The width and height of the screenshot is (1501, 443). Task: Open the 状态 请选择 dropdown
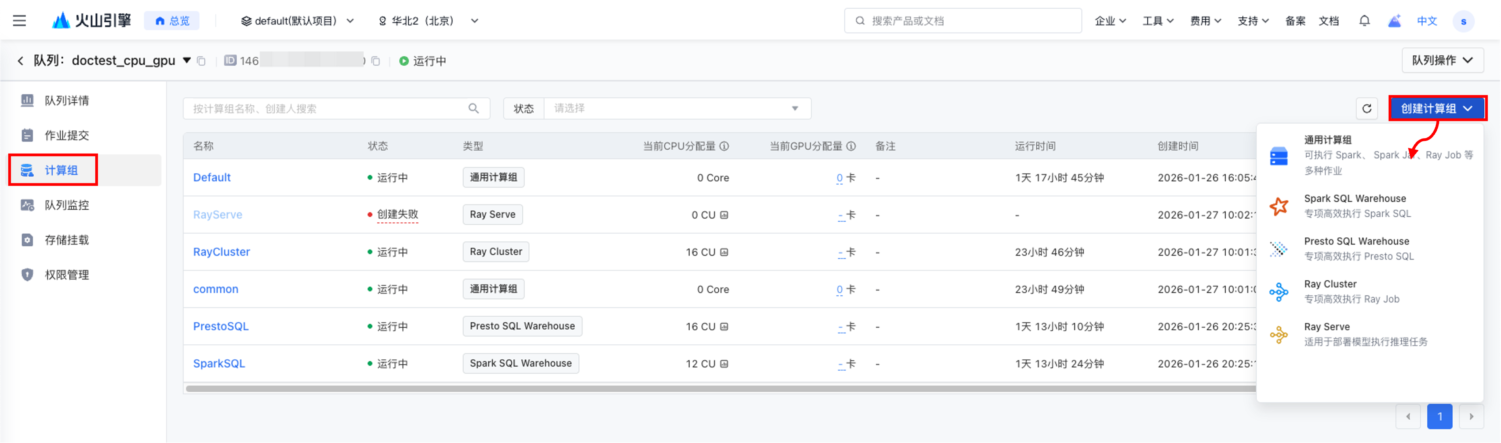point(676,109)
